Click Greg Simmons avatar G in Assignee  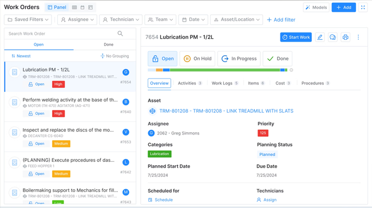151,133
